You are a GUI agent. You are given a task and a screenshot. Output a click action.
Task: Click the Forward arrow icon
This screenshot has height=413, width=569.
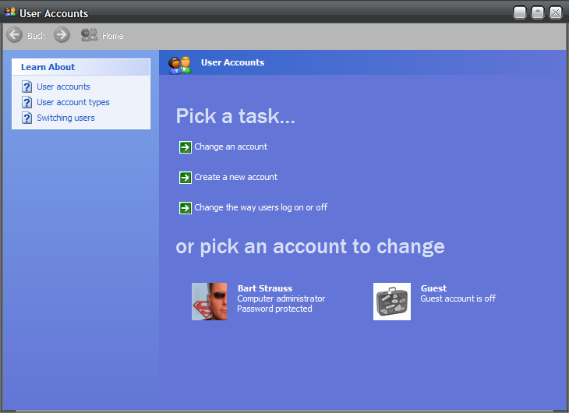62,35
